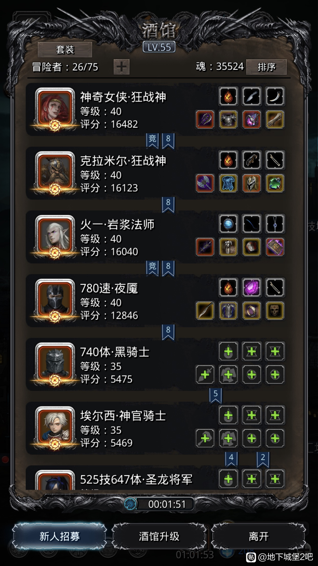Tap the plus icon beside 冒险者 26/75
The height and width of the screenshot is (566, 318).
(121, 67)
